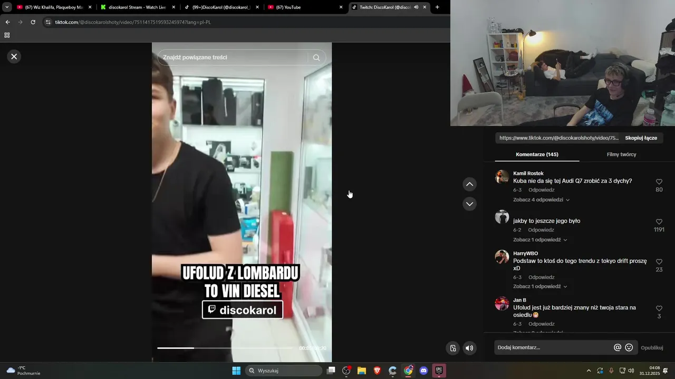Screen dimensions: 675x379
Task: Show hidden system tray icons chevron
Action: tap(589, 371)
